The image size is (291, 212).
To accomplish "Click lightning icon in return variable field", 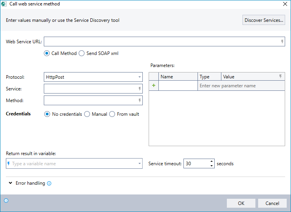I will tap(9, 164).
